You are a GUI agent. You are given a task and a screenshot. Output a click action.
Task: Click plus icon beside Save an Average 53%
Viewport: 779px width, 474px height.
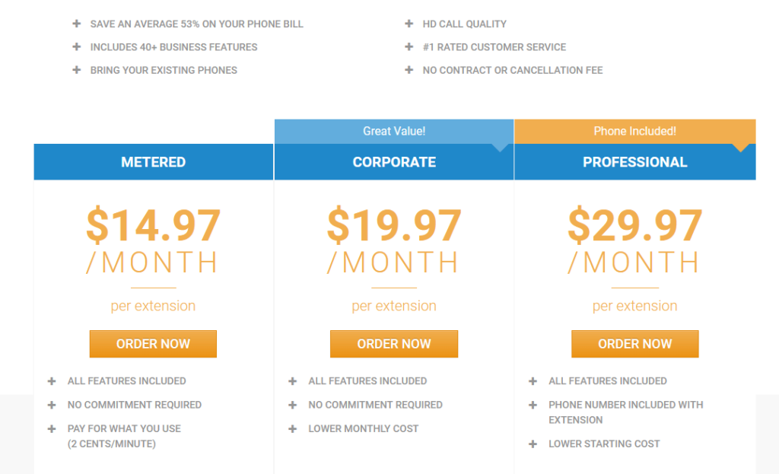77,24
